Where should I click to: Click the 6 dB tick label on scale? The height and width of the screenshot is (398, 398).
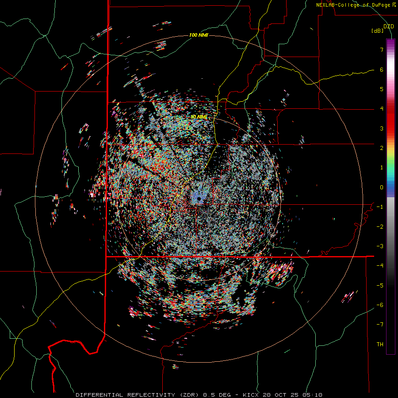[x=382, y=69]
